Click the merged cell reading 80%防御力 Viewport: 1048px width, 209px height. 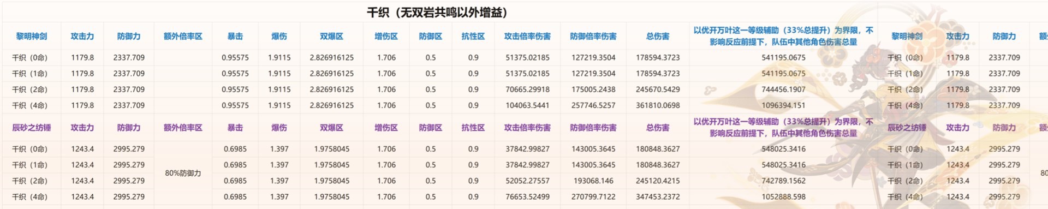(x=183, y=173)
